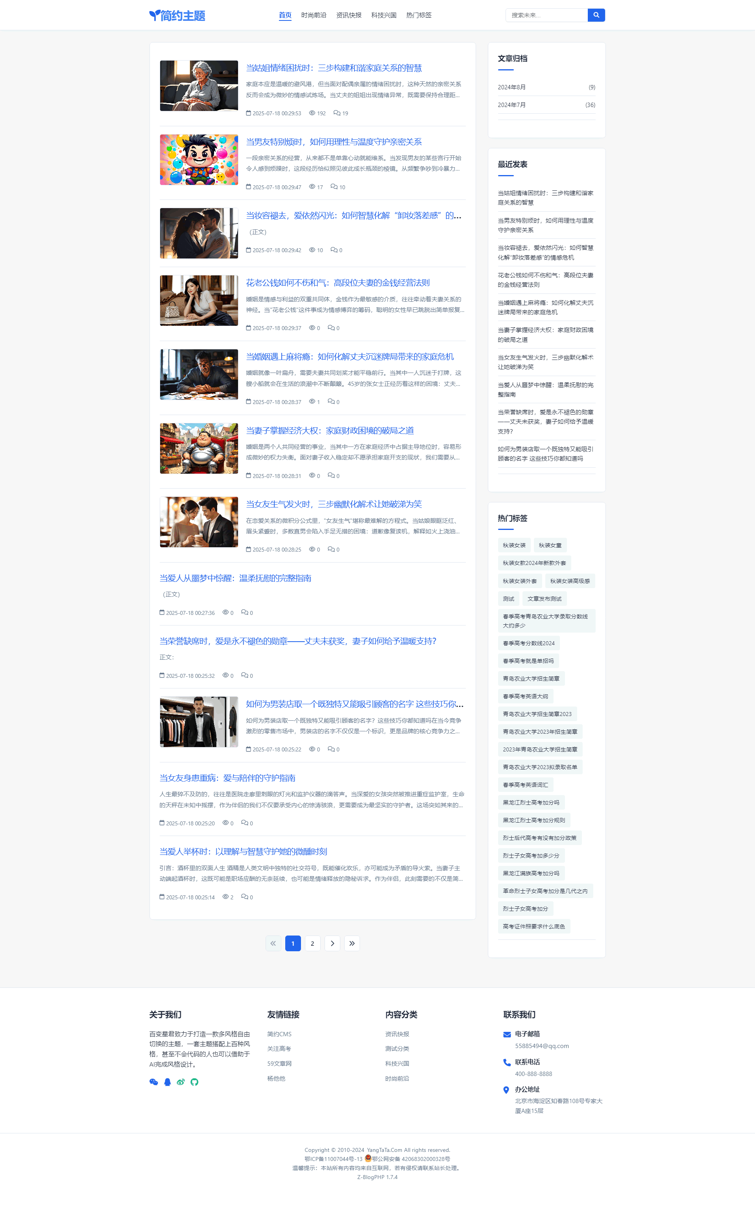Click the eye views icon showing 17
The width and height of the screenshot is (755, 1205).
coord(312,187)
